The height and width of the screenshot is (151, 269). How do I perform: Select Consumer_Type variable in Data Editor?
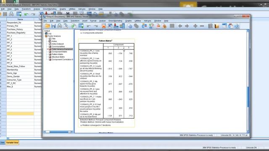(x=20, y=80)
